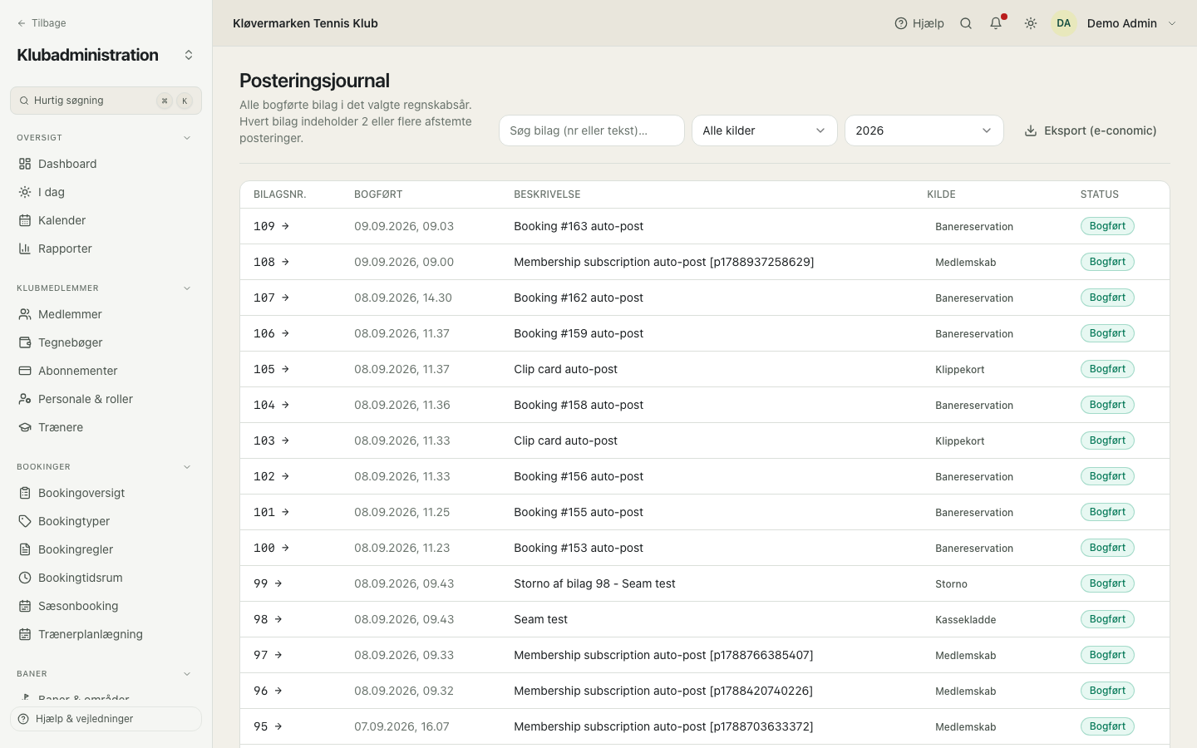This screenshot has width=1197, height=748.
Task: Open voucher number 109
Action: pos(272,226)
